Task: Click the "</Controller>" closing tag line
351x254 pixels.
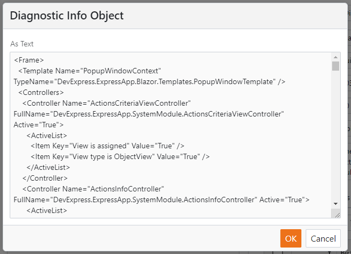Action: click(x=45, y=178)
